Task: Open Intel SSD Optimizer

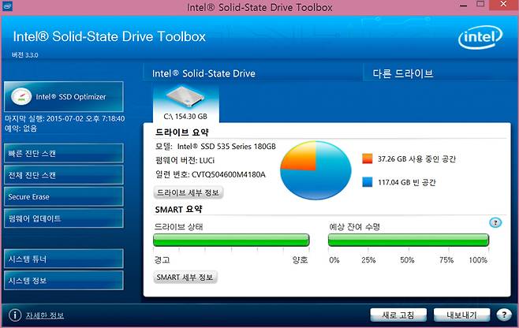Action: tap(64, 97)
